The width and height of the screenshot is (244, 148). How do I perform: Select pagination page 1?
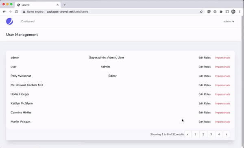pyautogui.click(x=195, y=135)
